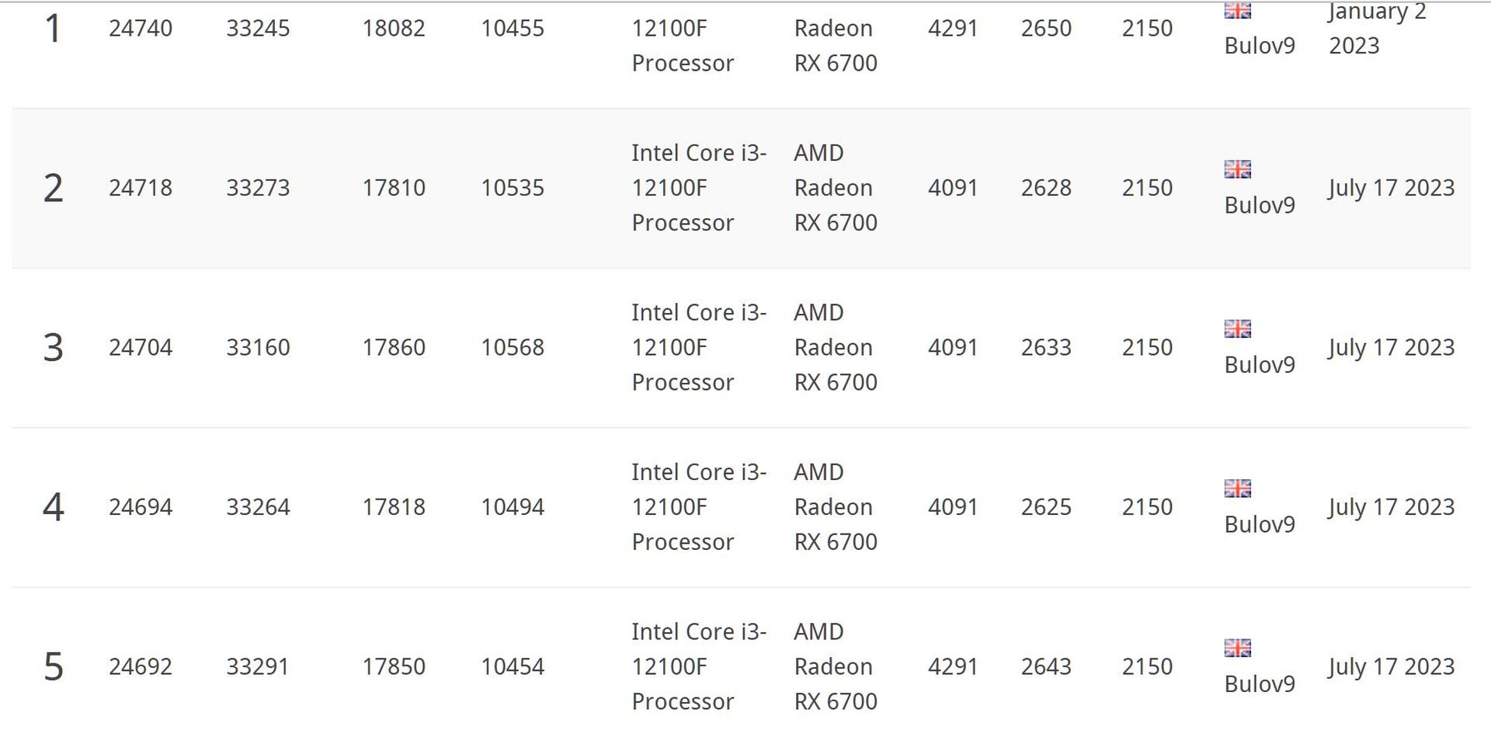The image size is (1491, 744).
Task: Click the July 17 2023 date in rank 2
Action: (1391, 188)
